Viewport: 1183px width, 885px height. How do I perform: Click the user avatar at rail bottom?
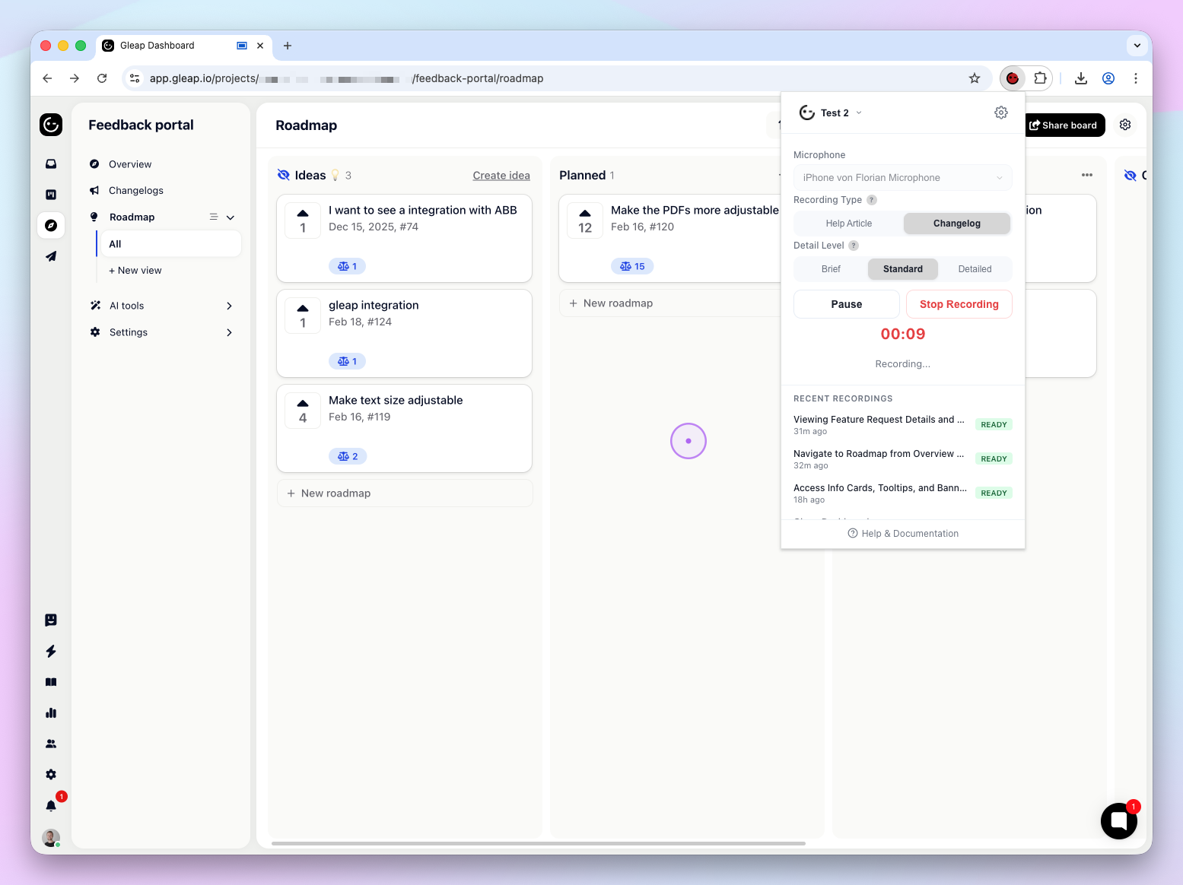tap(51, 838)
